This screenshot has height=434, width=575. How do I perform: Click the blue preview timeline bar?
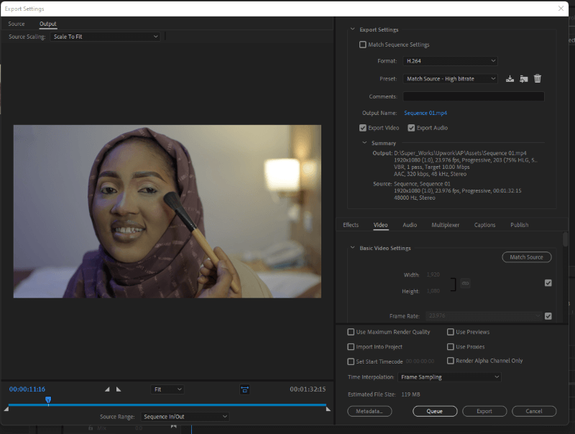pos(167,405)
